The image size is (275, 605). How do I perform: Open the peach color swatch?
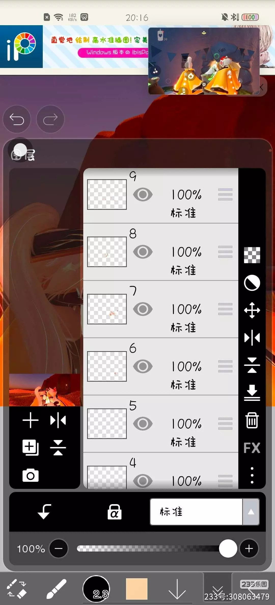coord(137,589)
